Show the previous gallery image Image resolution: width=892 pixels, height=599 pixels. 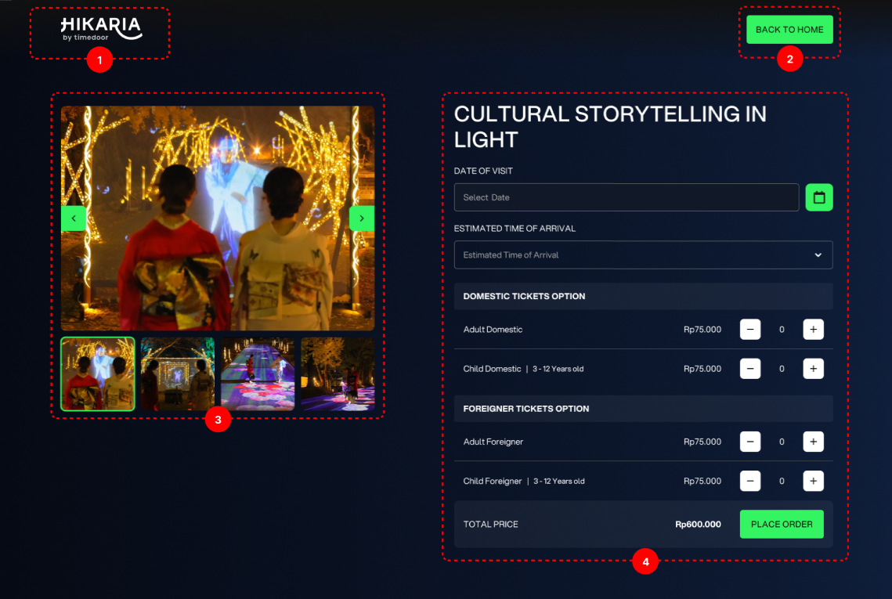(74, 218)
